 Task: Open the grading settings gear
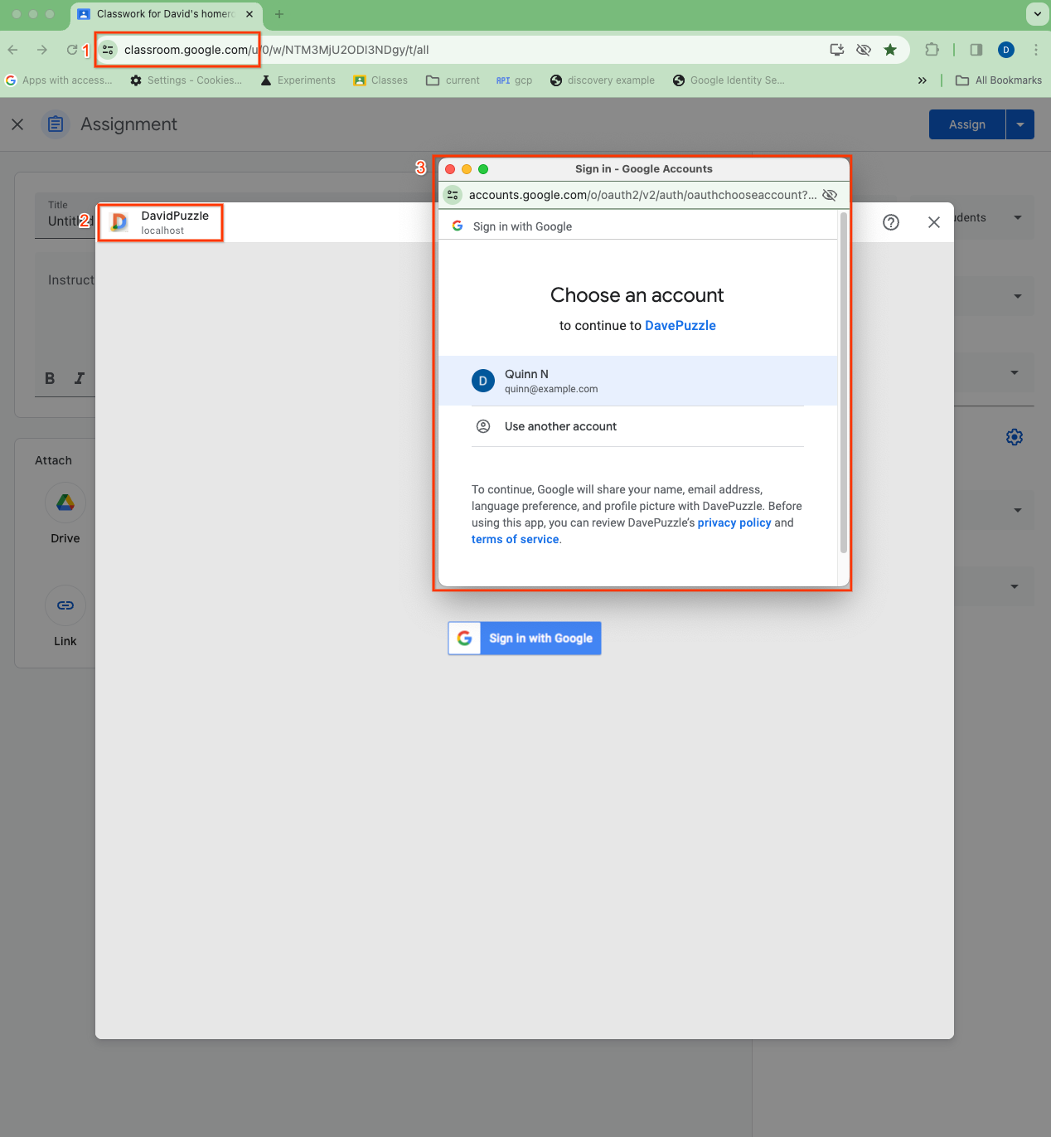pyautogui.click(x=1014, y=437)
